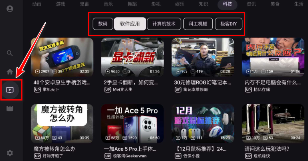Viewport: 308px width, 161px height.
Task: Open the 显卡翻新 video thumbnail
Action: [133, 57]
